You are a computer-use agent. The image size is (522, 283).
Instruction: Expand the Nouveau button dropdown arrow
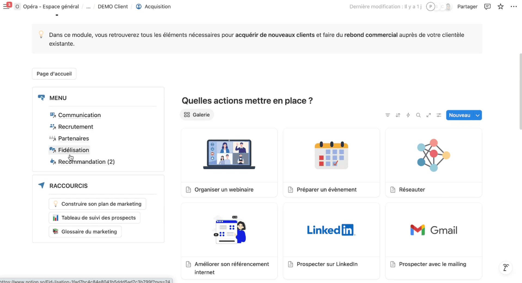(x=477, y=115)
